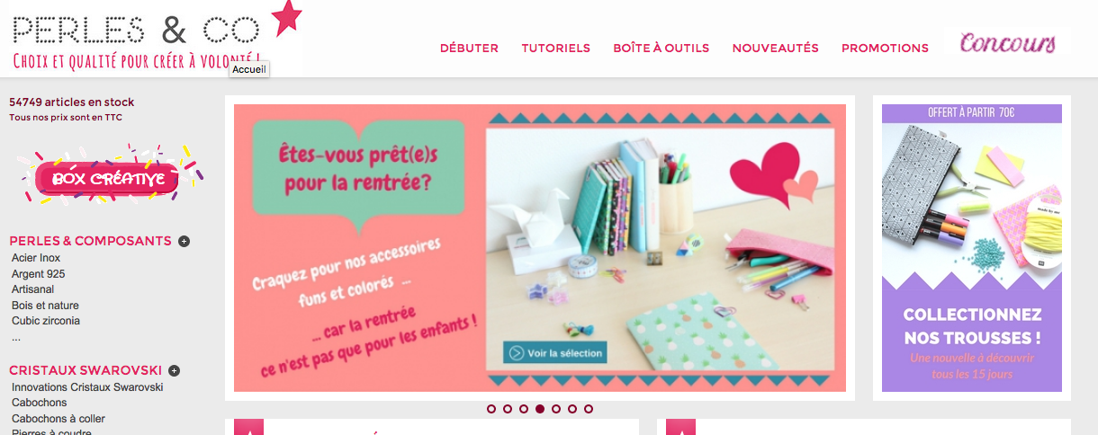The image size is (1098, 435).
Task: Select the last carousel slide dot
Action: pos(589,409)
